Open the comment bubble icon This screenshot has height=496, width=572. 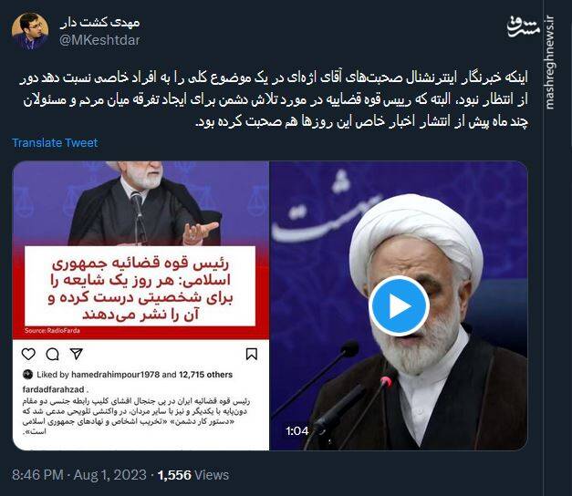click(53, 354)
